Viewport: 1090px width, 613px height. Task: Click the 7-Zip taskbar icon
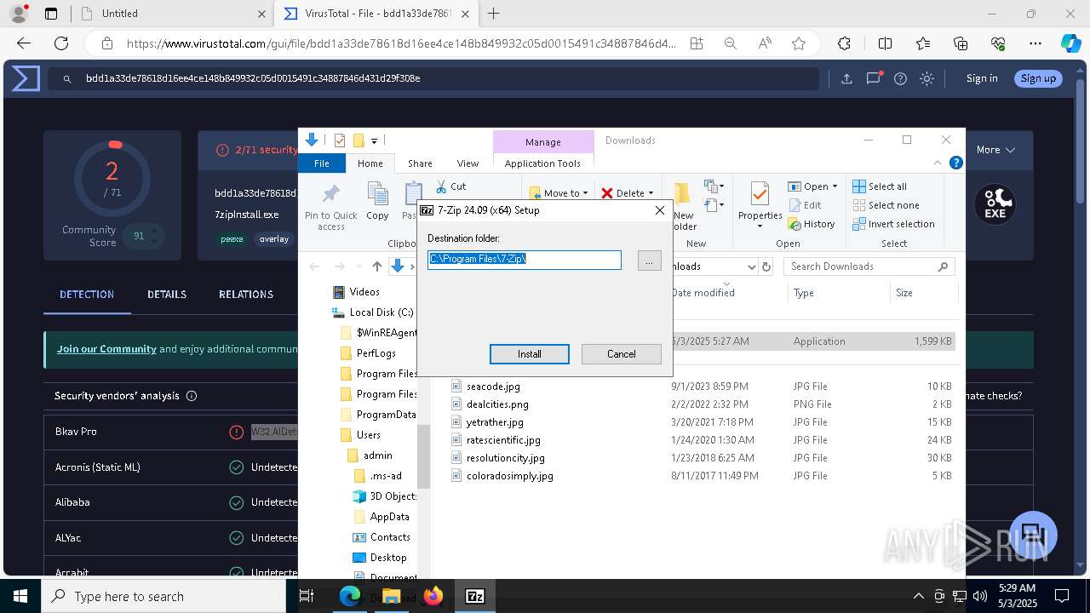475,596
